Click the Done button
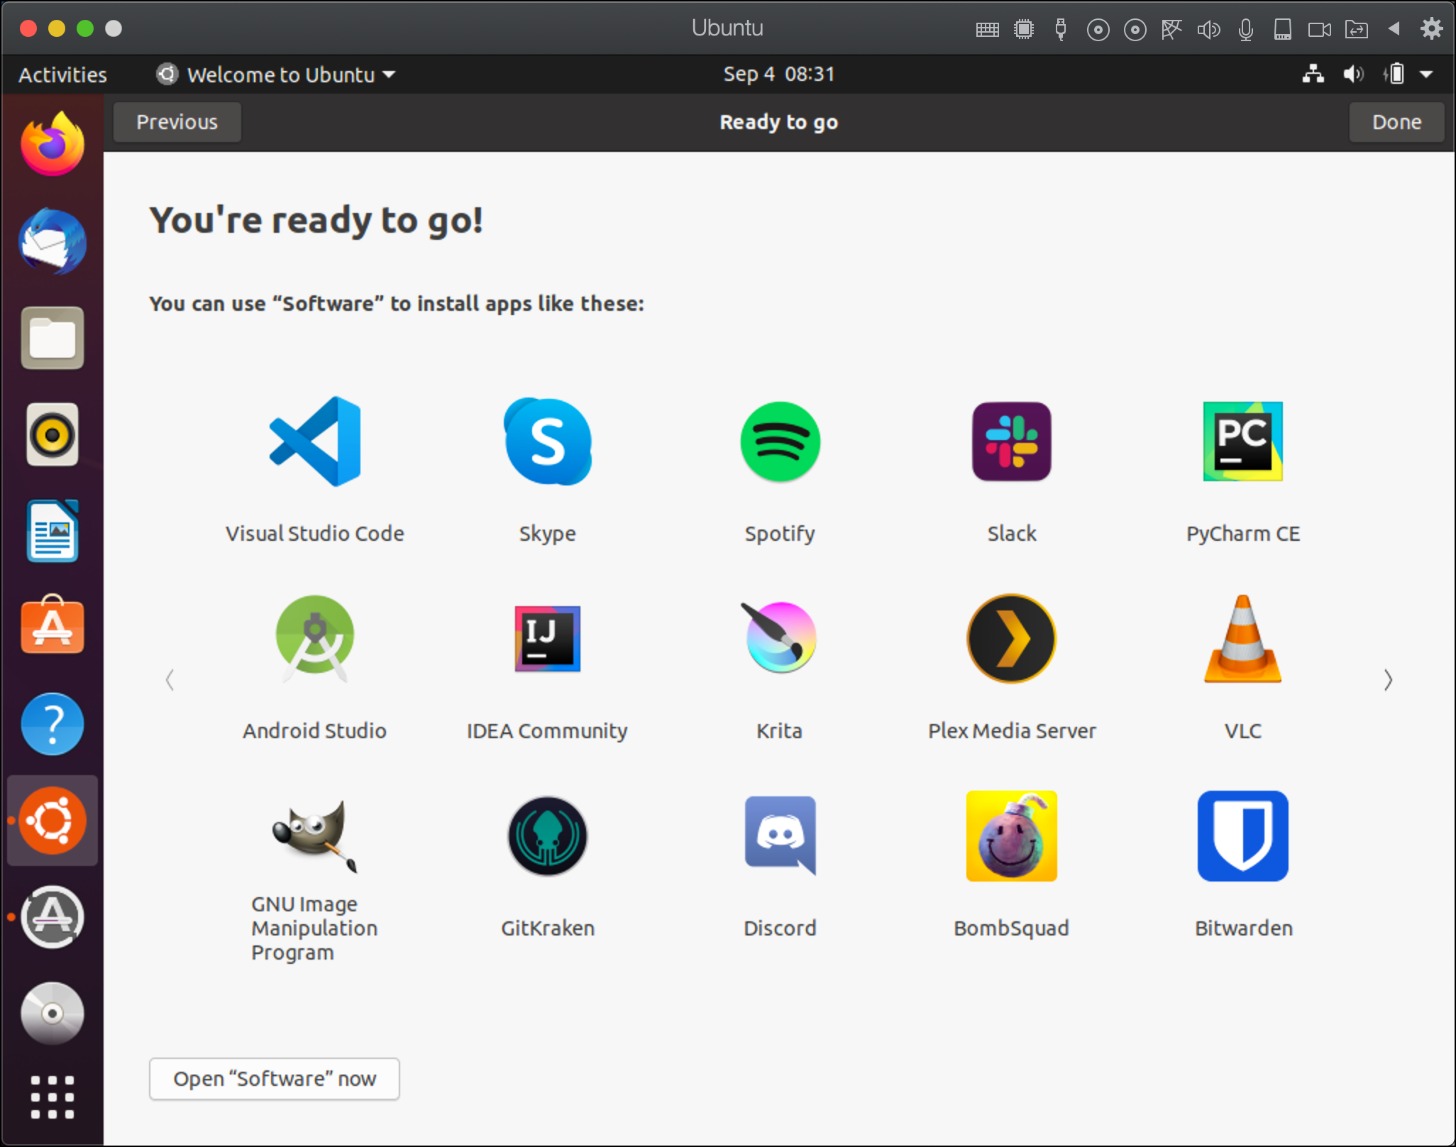 tap(1396, 122)
